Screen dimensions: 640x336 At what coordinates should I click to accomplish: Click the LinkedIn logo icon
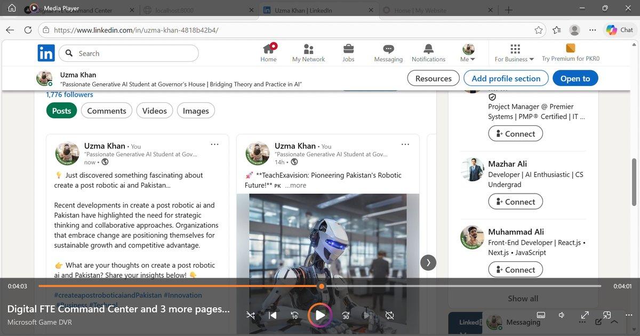click(x=46, y=53)
